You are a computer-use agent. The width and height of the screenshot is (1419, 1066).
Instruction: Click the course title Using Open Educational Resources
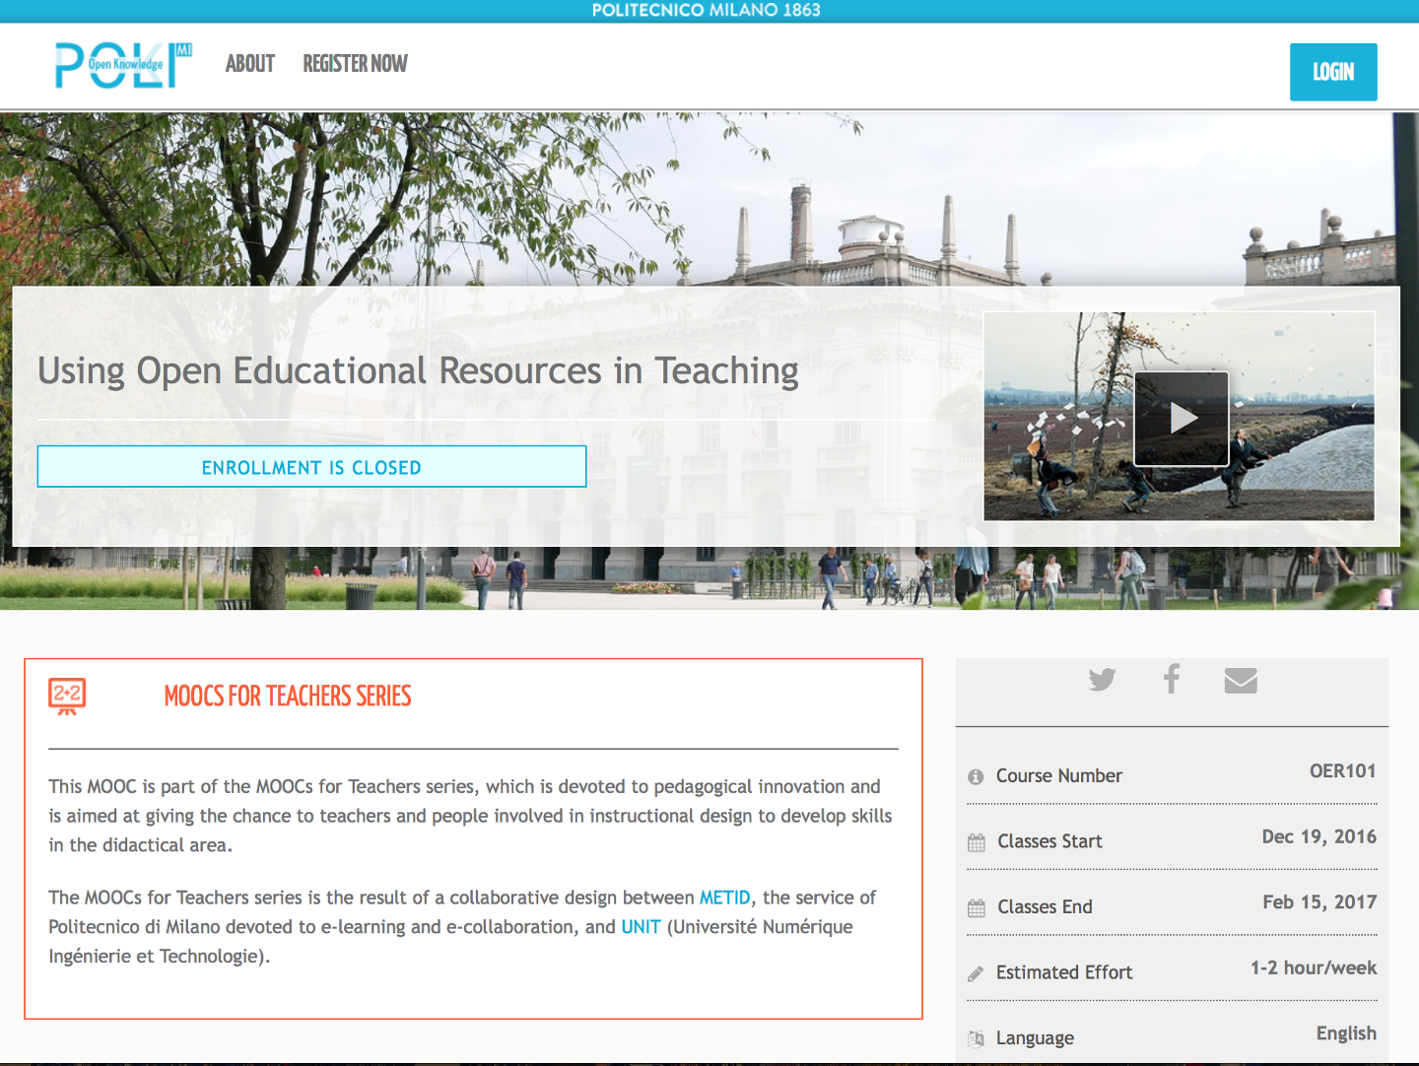pos(418,371)
